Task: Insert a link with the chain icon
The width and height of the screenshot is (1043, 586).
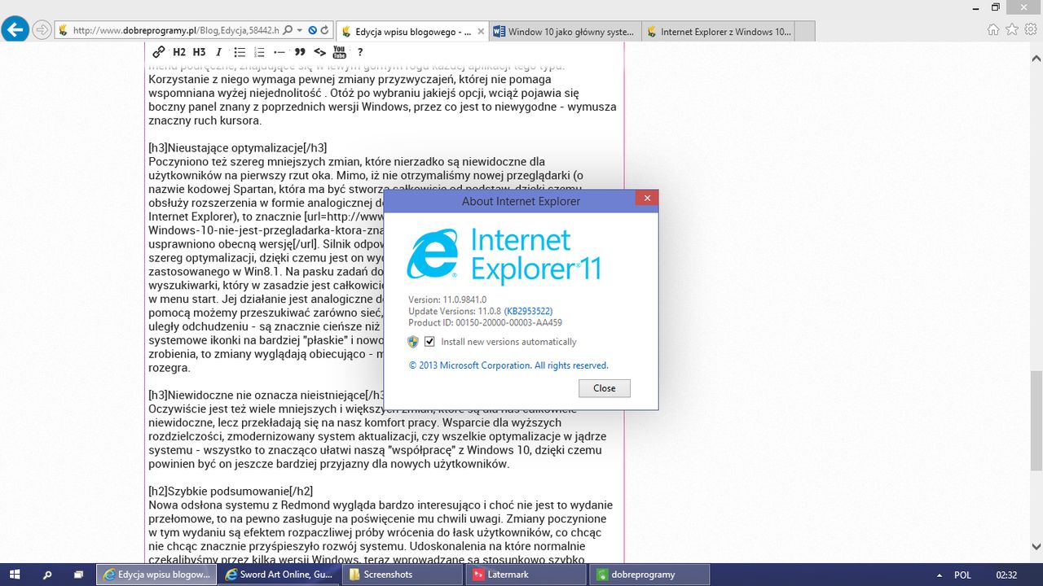Action: tap(160, 52)
